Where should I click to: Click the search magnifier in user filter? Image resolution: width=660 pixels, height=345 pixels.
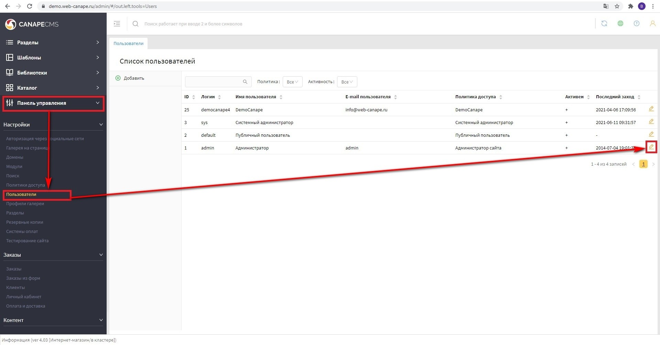(x=245, y=82)
